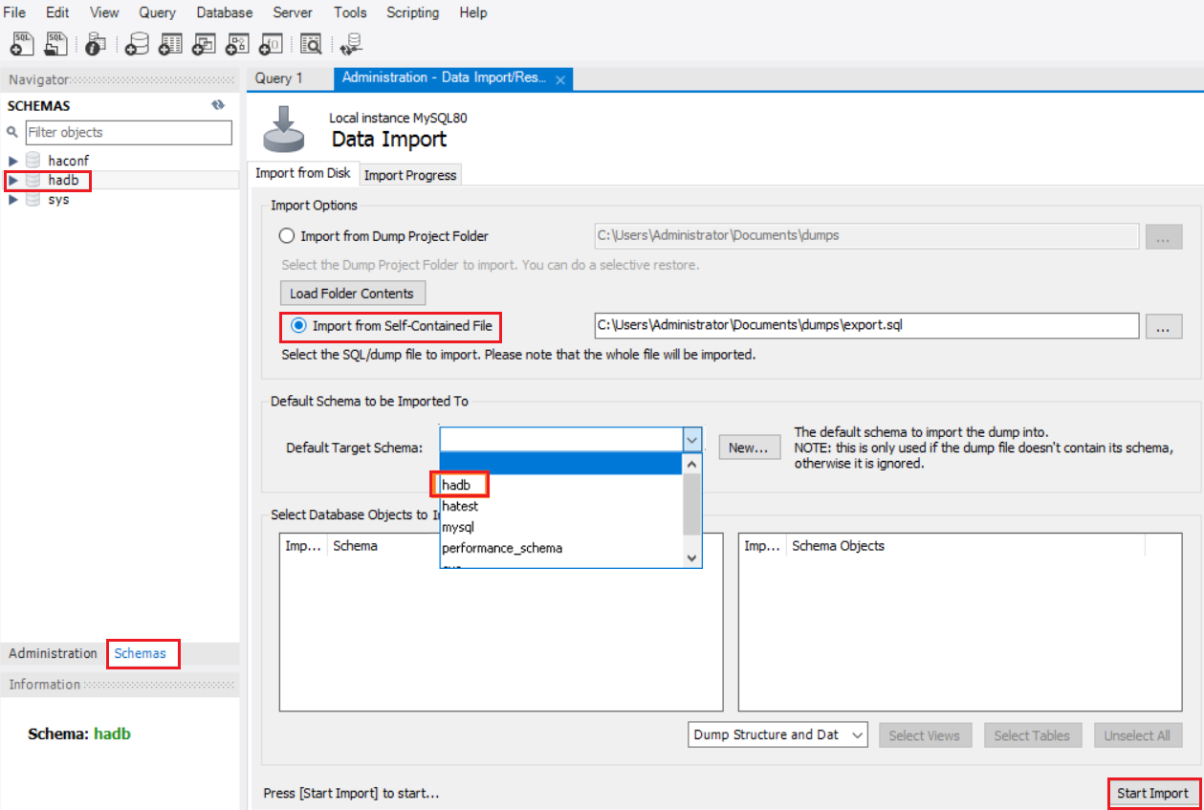The width and height of the screenshot is (1204, 810).
Task: Switch to the Import Progress tab
Action: (x=410, y=174)
